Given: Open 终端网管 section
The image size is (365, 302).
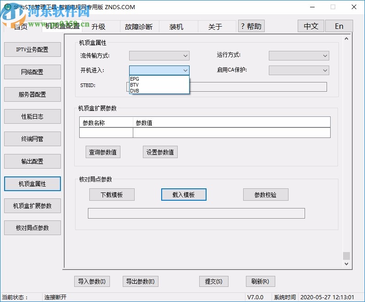Looking at the screenshot, I should click(x=33, y=139).
